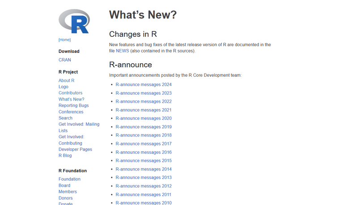Viewport: 358px width, 205px height.
Task: Open the Search sidebar link
Action: pos(65,118)
